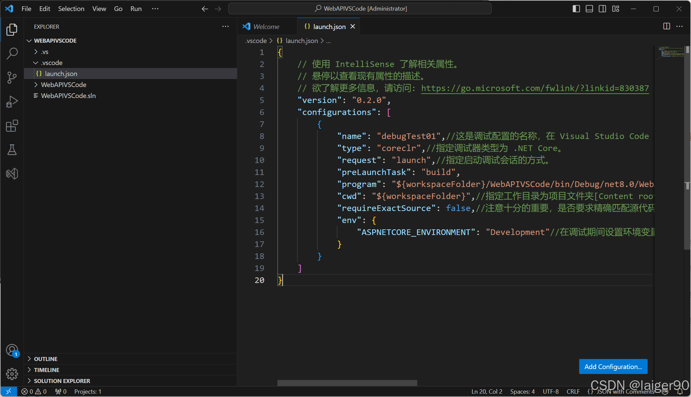The image size is (691, 397).
Task: Open the Testing flask view
Action: [x=12, y=150]
